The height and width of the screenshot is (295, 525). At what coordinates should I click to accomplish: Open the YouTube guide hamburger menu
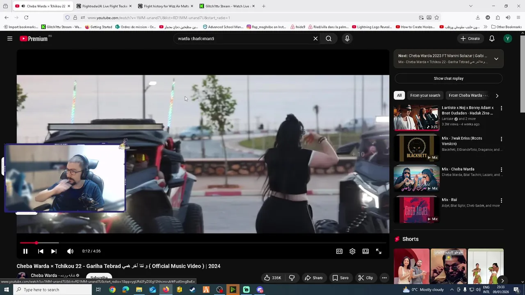(x=10, y=39)
